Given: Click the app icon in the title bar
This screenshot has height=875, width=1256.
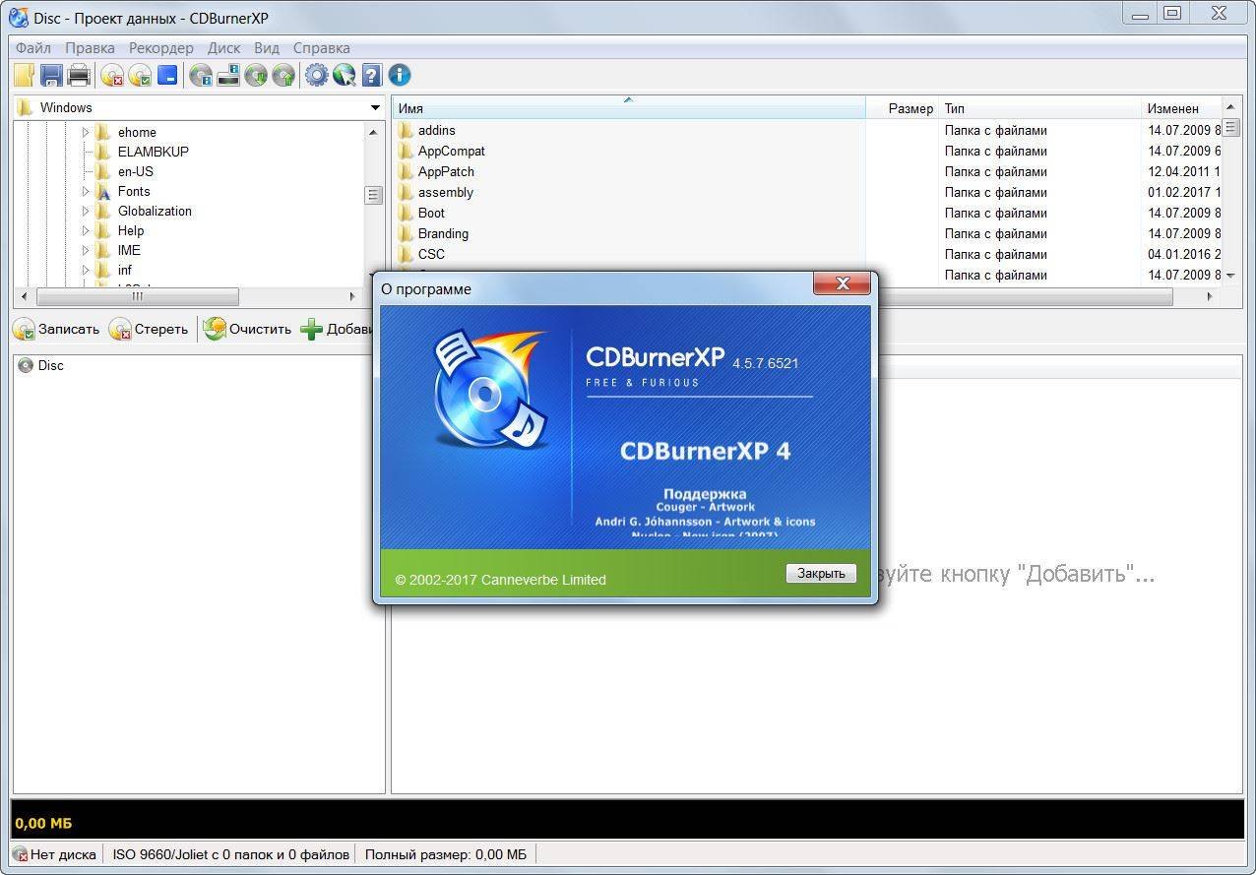Looking at the screenshot, I should point(18,18).
